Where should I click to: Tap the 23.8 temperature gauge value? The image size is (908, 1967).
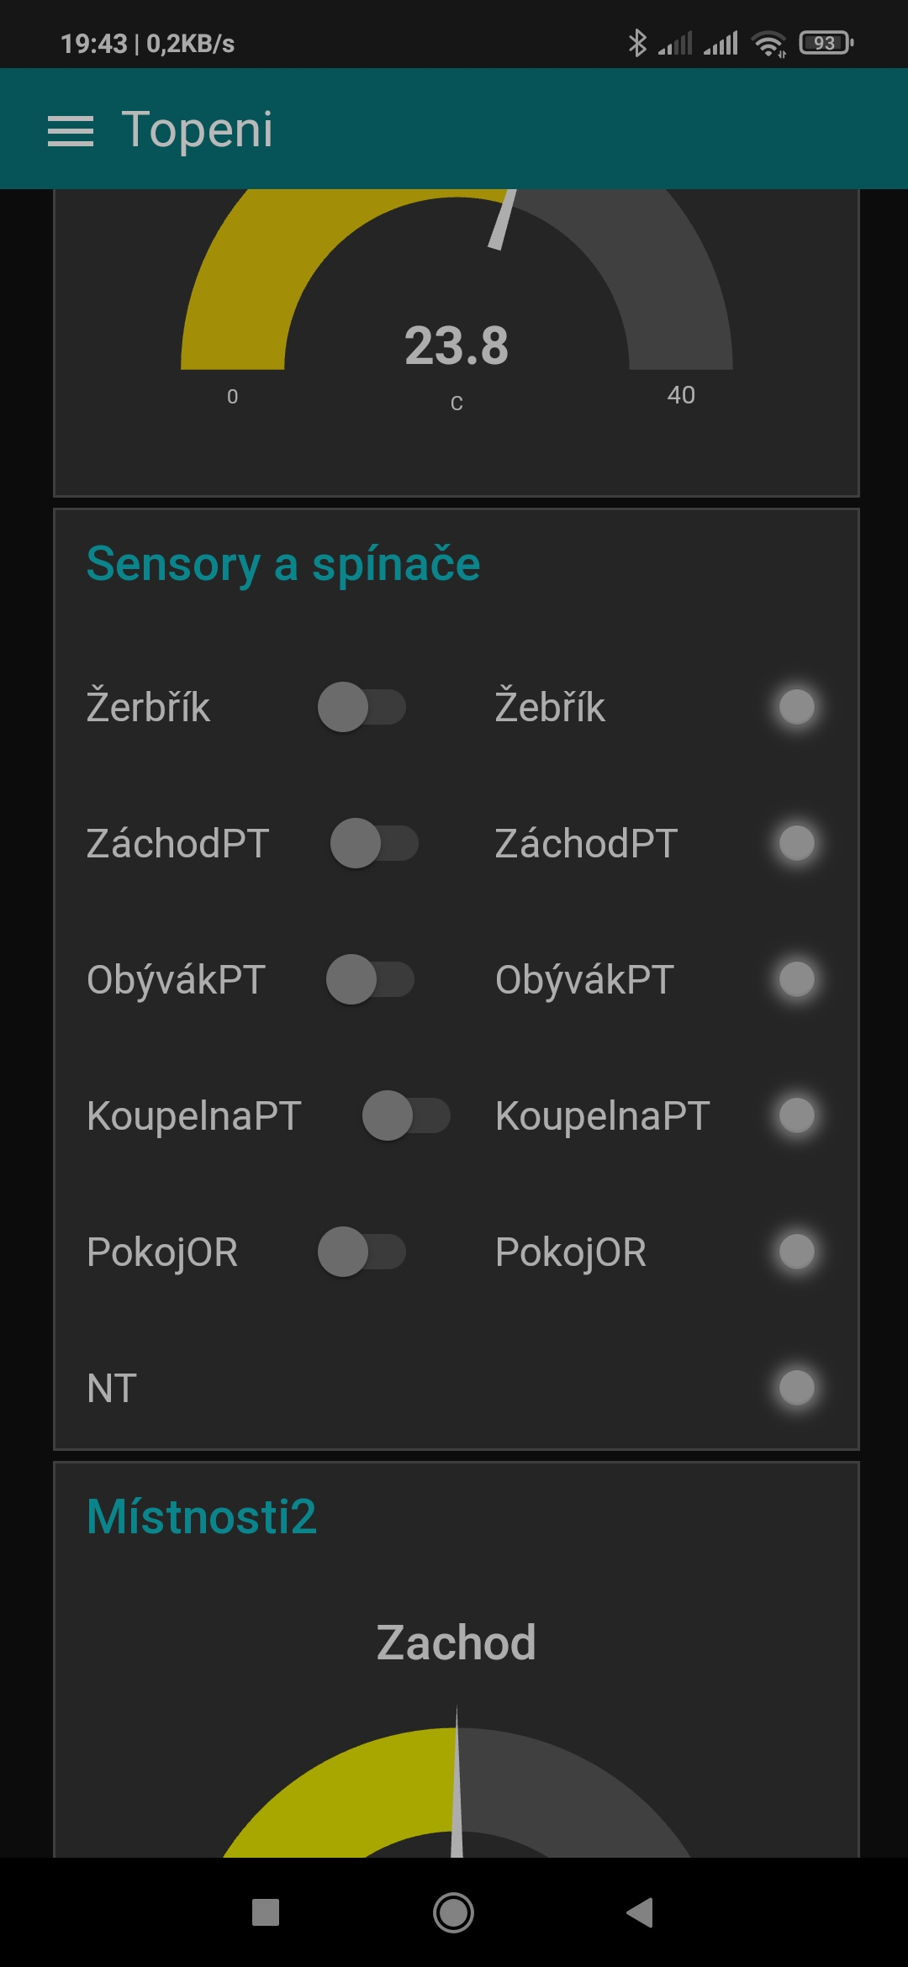(x=457, y=345)
